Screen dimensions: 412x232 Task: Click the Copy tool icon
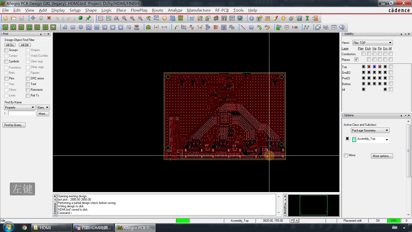click(x=41, y=18)
